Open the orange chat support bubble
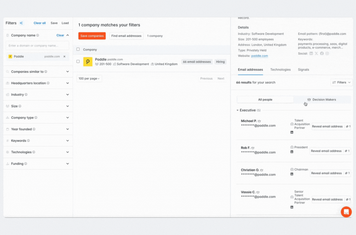356x235 pixels. click(346, 212)
